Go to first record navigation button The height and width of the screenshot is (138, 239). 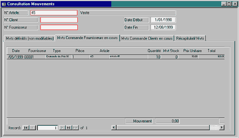point(26,128)
